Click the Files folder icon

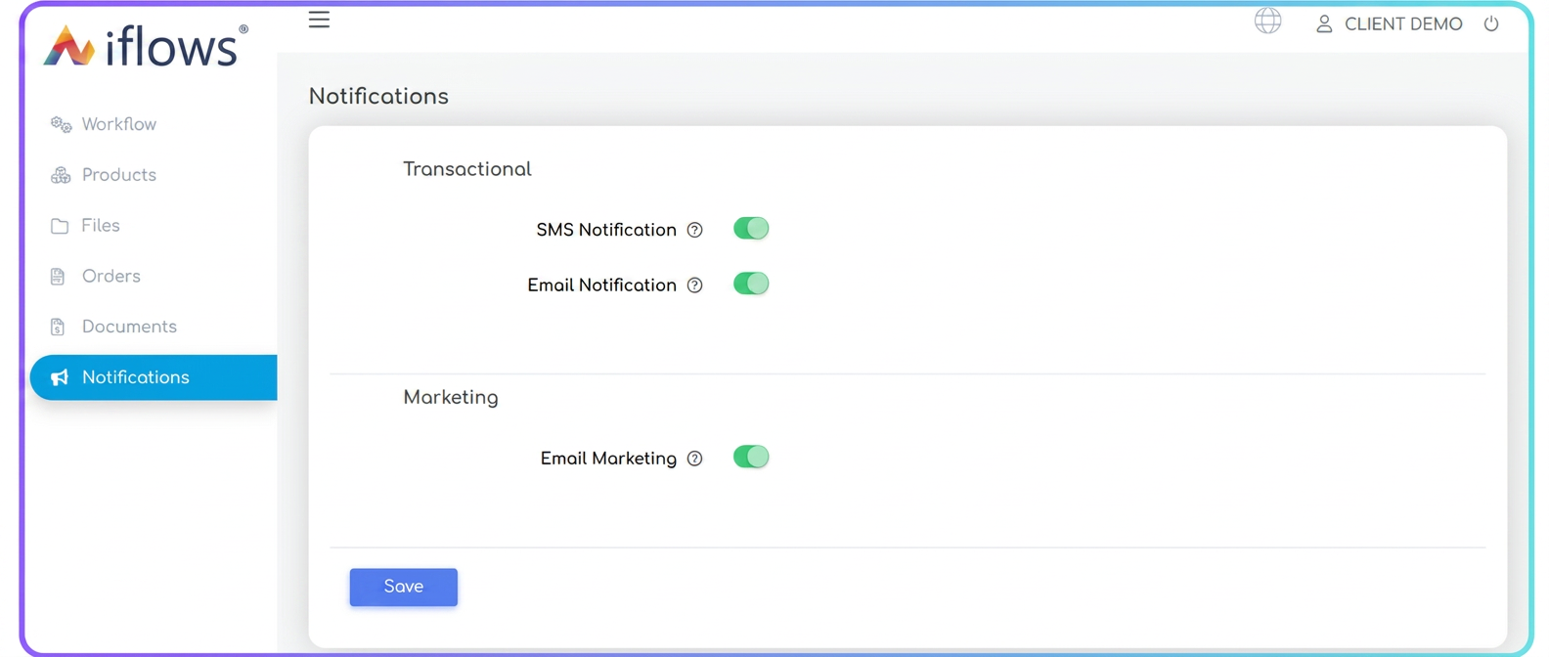coord(60,226)
